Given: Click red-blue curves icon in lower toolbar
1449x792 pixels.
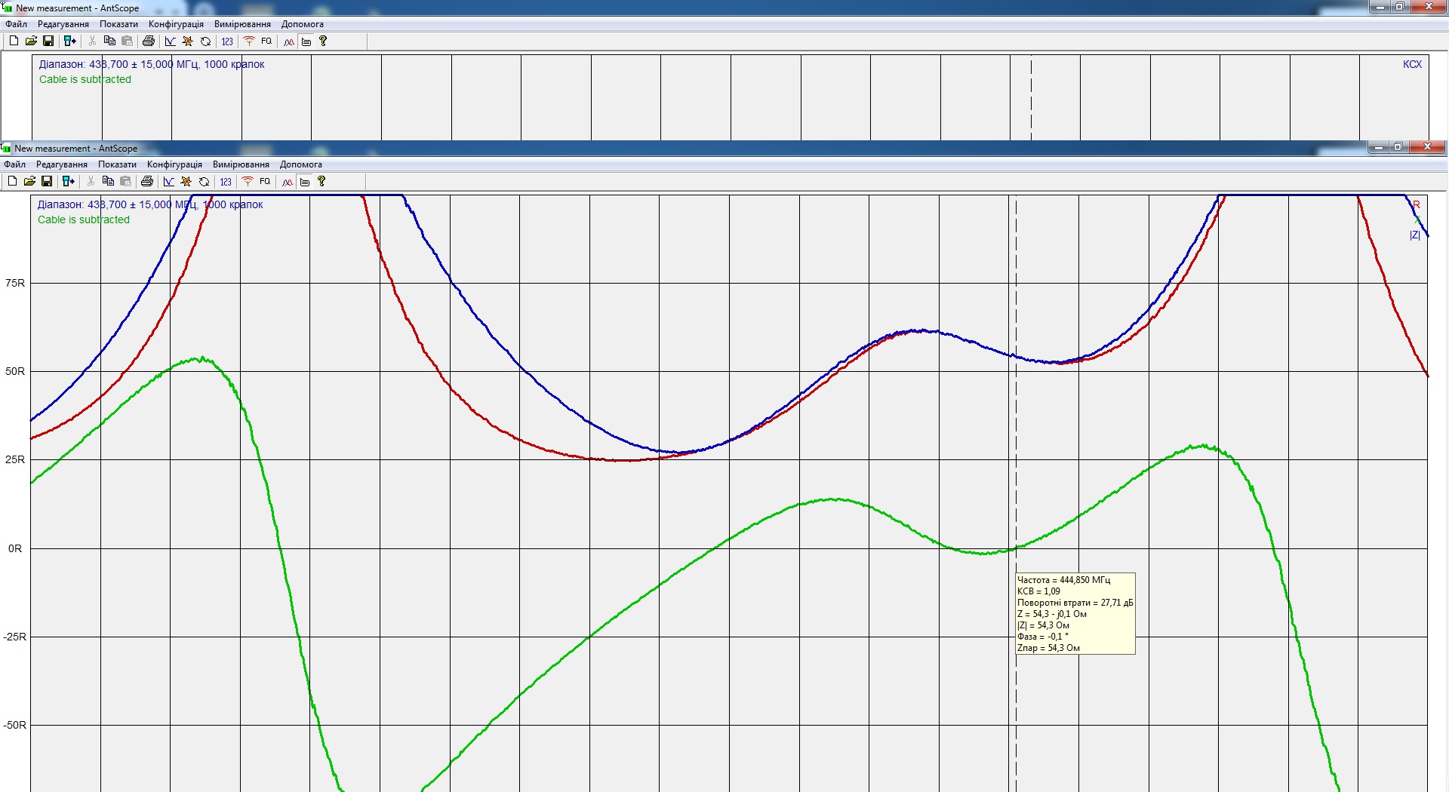Looking at the screenshot, I should 288,182.
